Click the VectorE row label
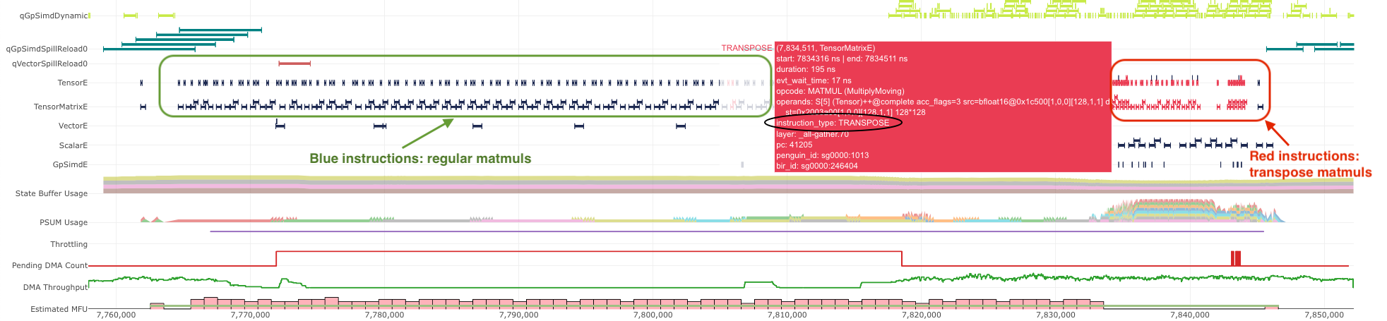The width and height of the screenshot is (1387, 321). pos(73,126)
